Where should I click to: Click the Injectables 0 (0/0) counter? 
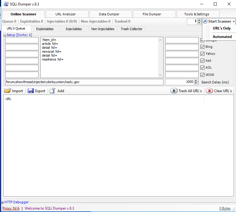click(62, 21)
